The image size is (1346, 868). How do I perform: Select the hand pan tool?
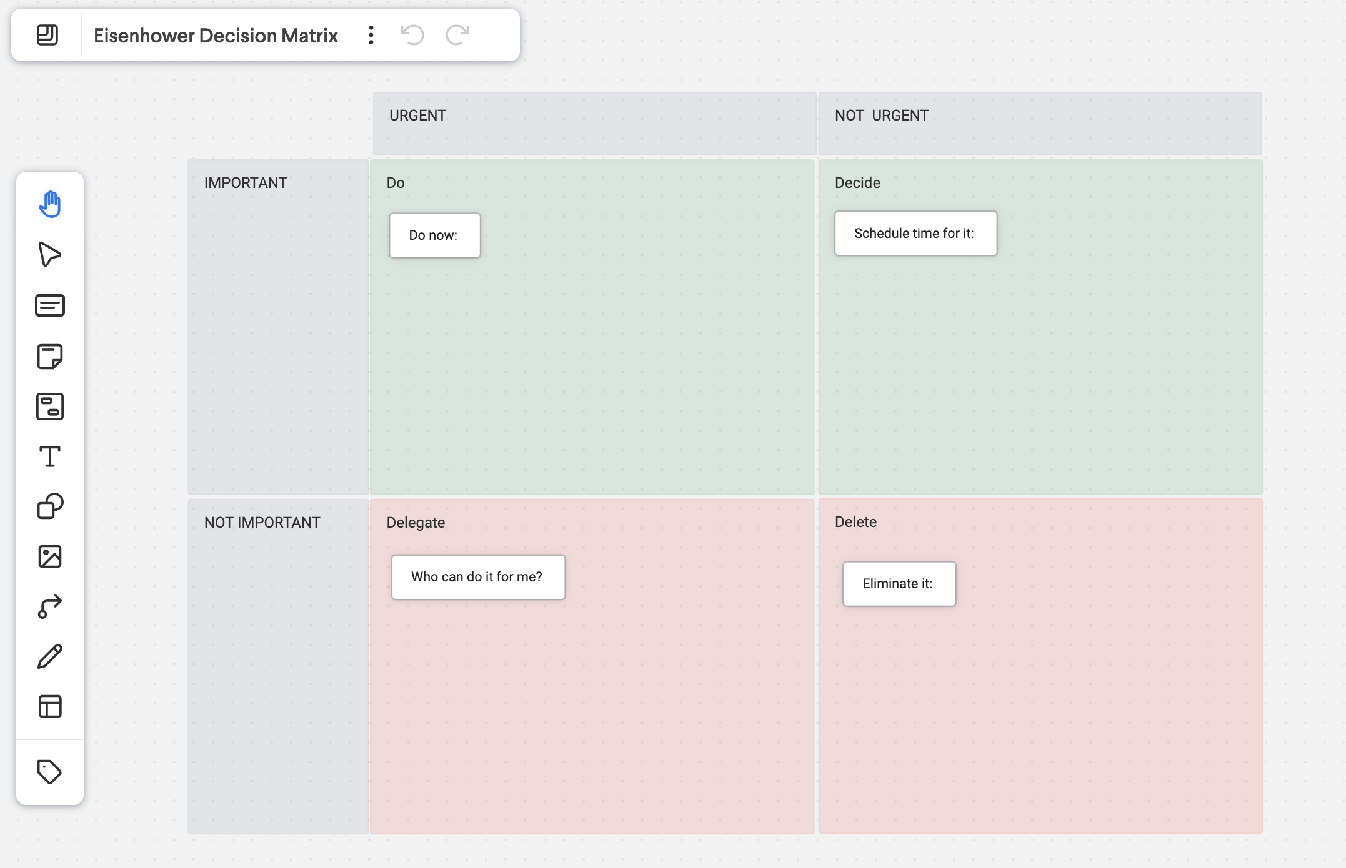[x=50, y=204]
